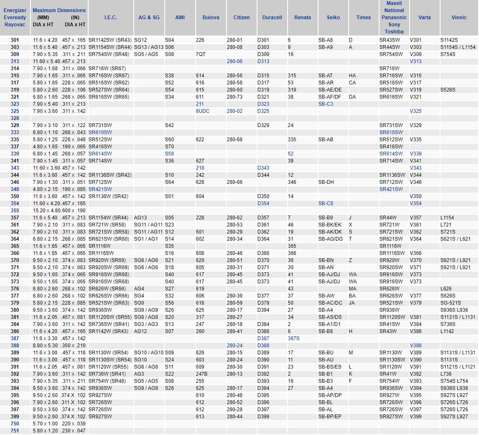Click Bulova link 6UDC
Screen dimensions: 479x435
pyautogui.click(x=203, y=111)
